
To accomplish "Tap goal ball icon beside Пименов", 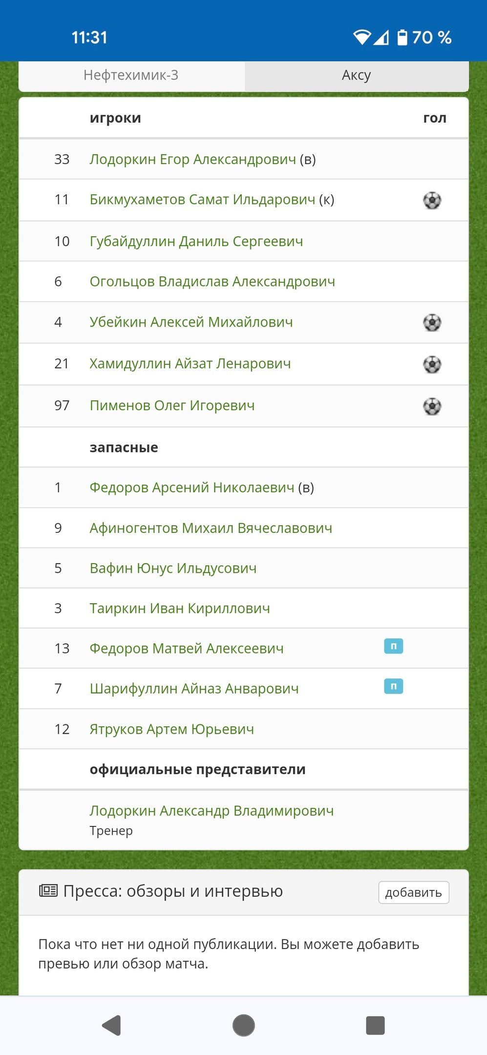I will (432, 406).
